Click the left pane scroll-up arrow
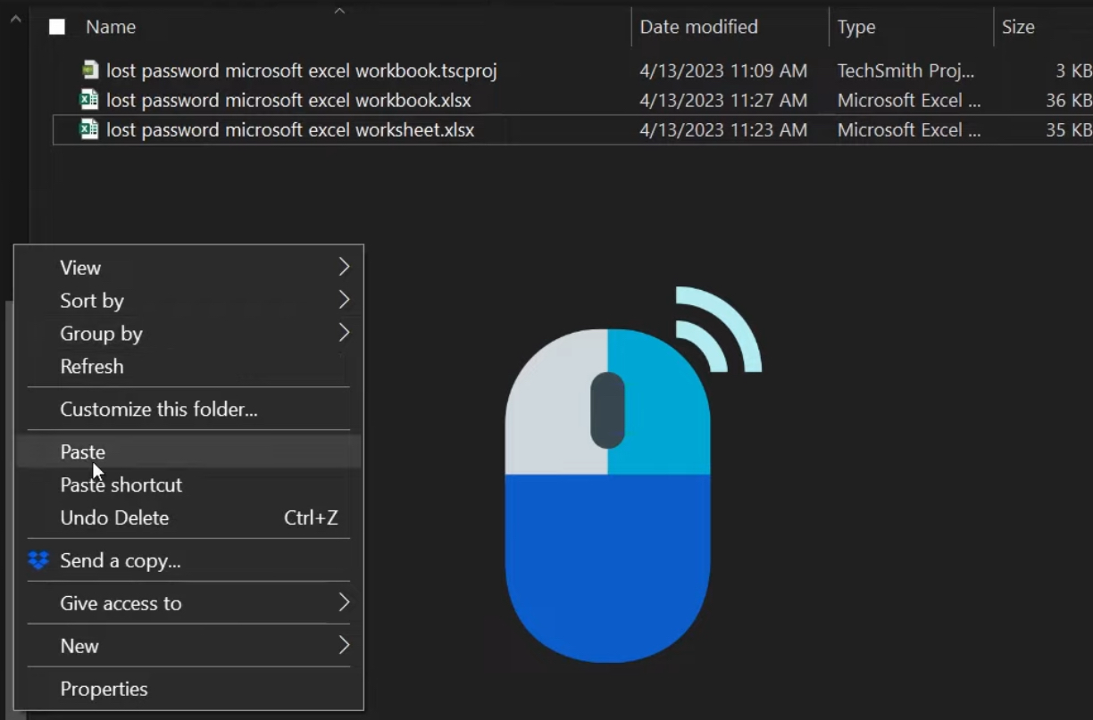This screenshot has height=720, width=1093. point(14,19)
